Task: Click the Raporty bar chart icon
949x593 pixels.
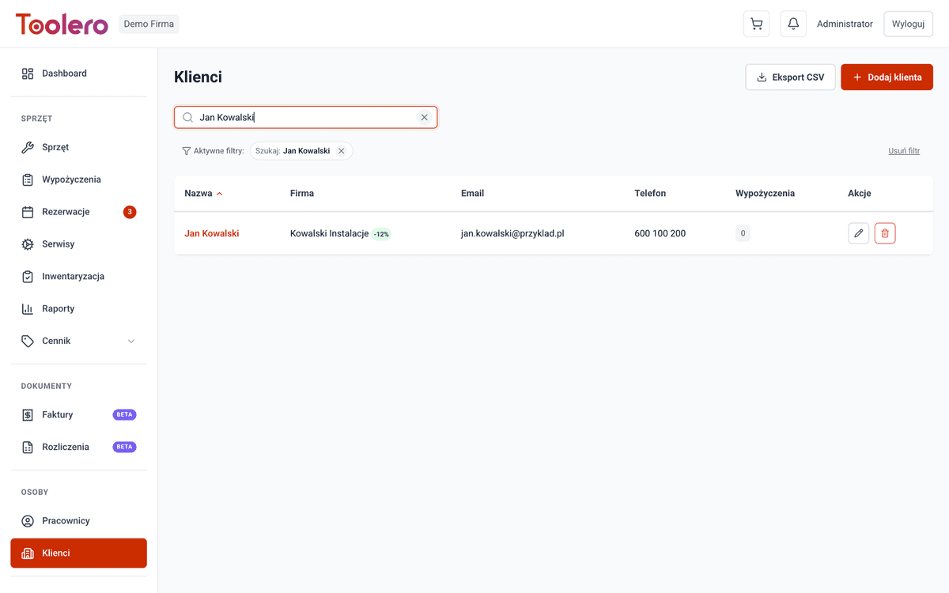Action: (28, 309)
